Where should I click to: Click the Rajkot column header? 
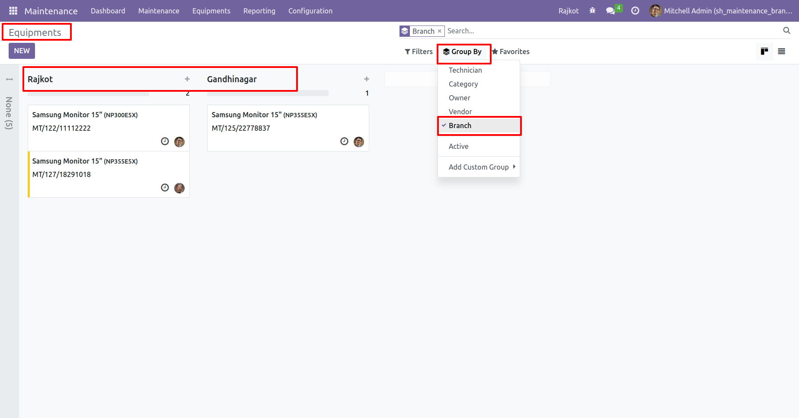tap(40, 79)
